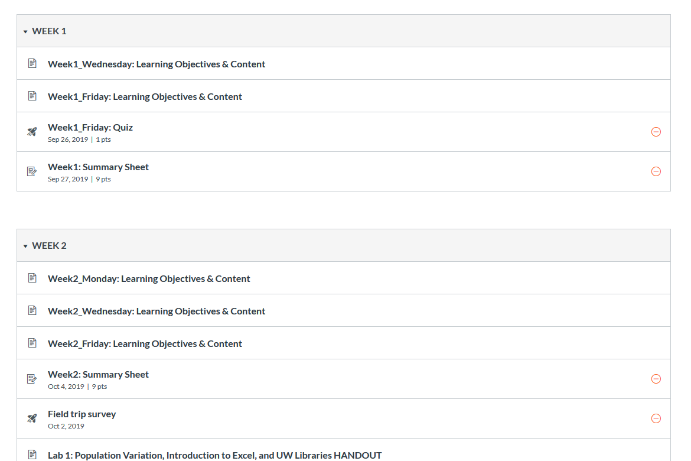Click page icon beside Week1_Wednesday item
This screenshot has width=691, height=461.
click(x=32, y=63)
